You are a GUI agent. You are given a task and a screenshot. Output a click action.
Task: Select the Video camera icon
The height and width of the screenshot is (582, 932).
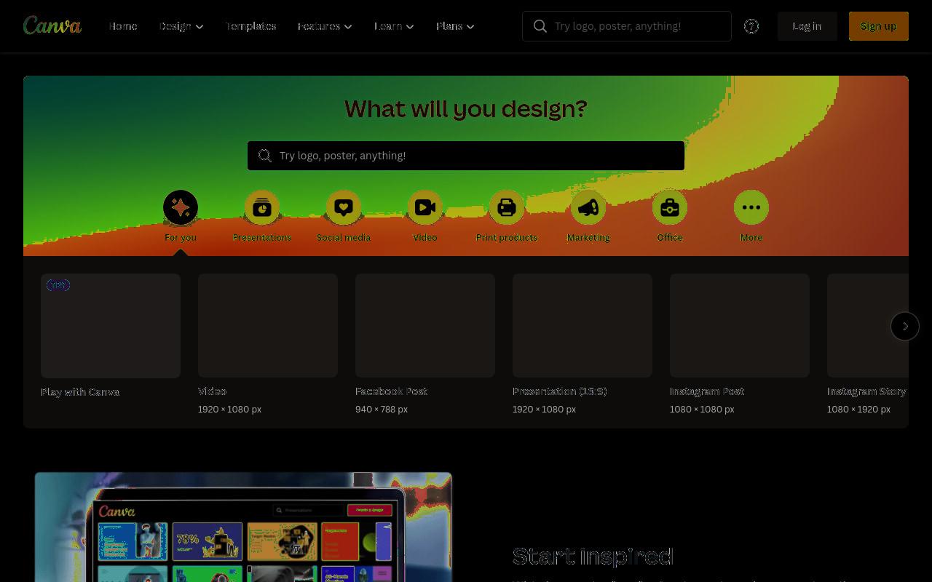425,207
